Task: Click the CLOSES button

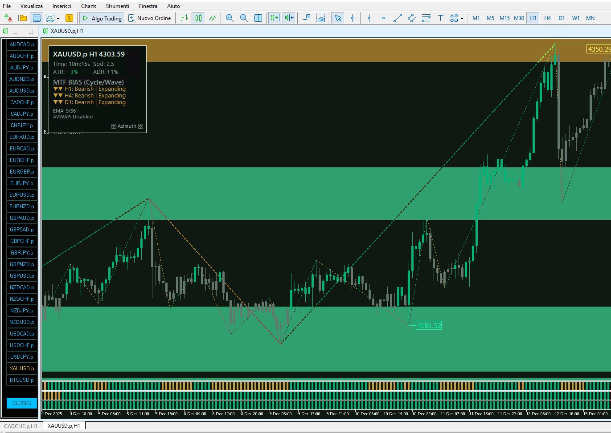Action: tap(22, 403)
